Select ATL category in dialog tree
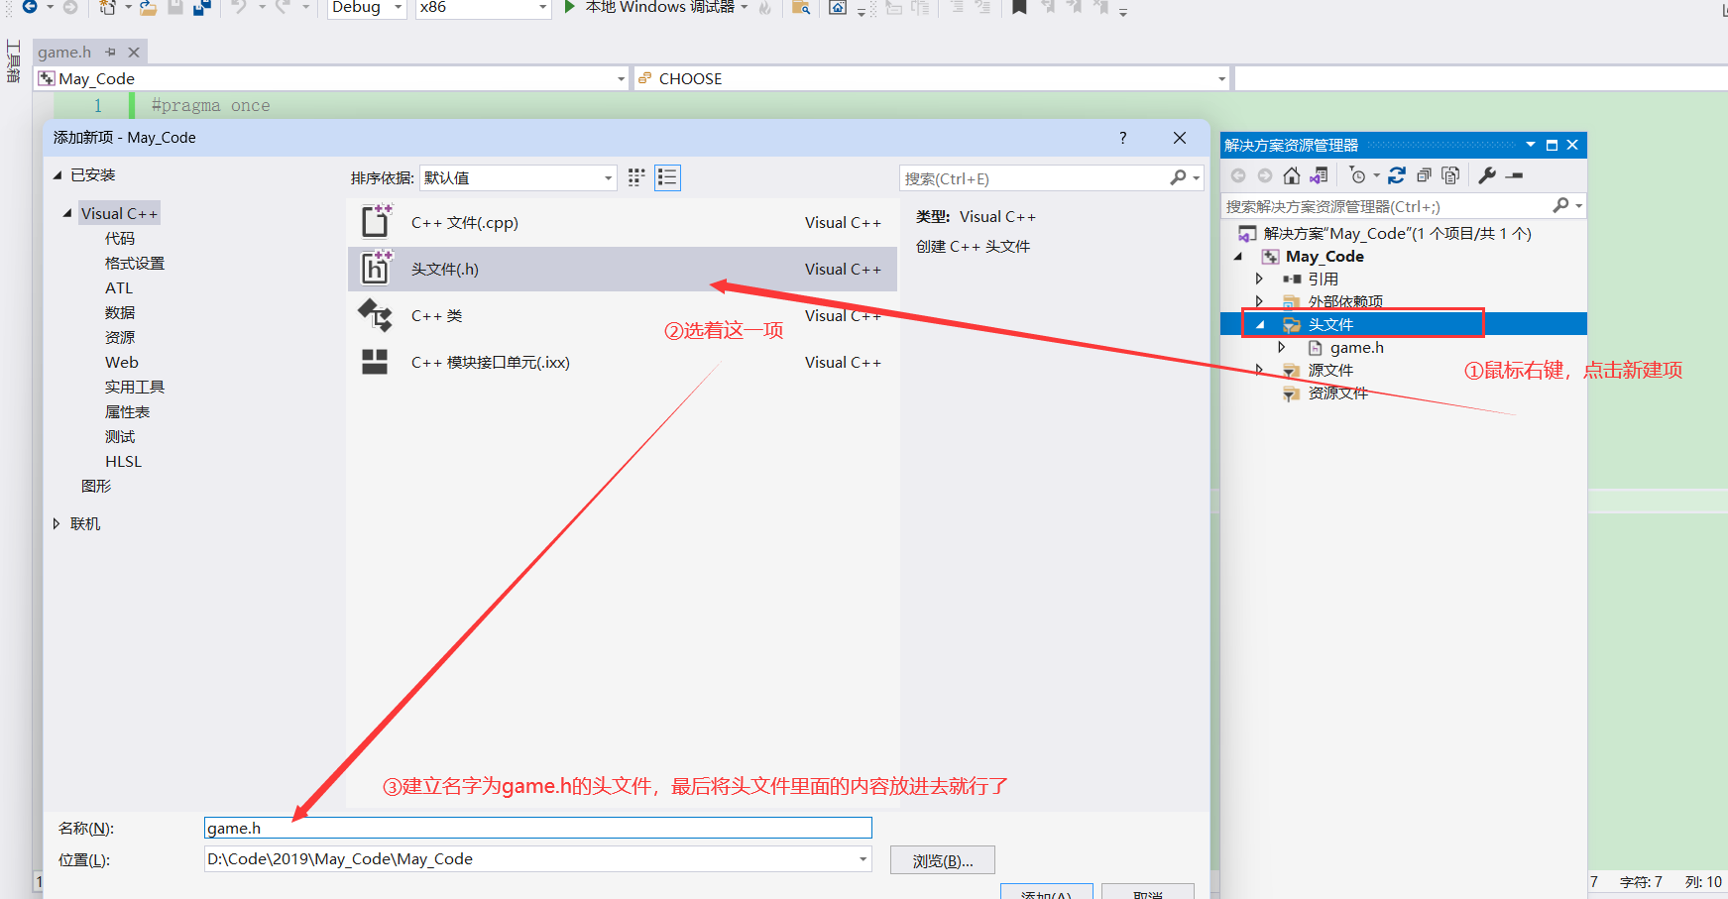The width and height of the screenshot is (1728, 899). [x=119, y=287]
